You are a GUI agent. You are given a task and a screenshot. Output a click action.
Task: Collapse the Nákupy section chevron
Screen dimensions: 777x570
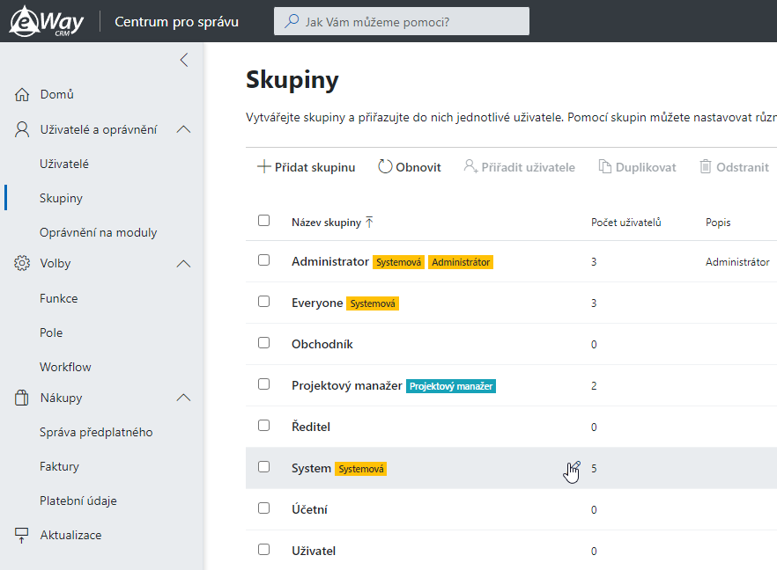(x=183, y=398)
